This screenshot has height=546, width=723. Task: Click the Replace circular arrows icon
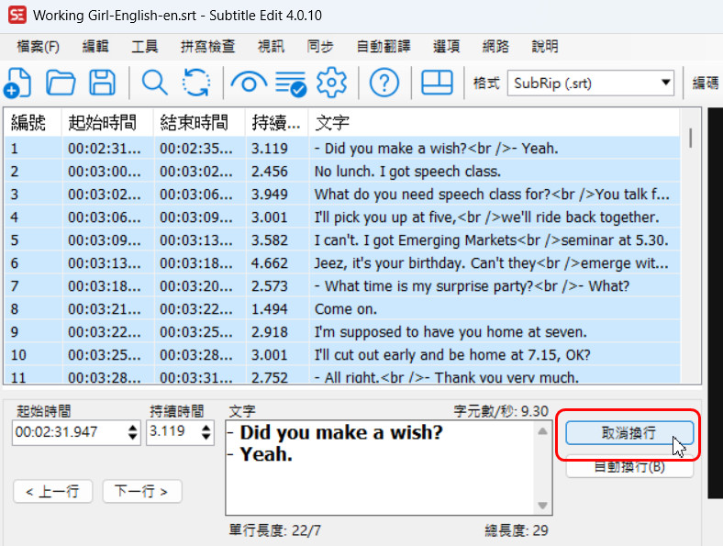point(195,84)
